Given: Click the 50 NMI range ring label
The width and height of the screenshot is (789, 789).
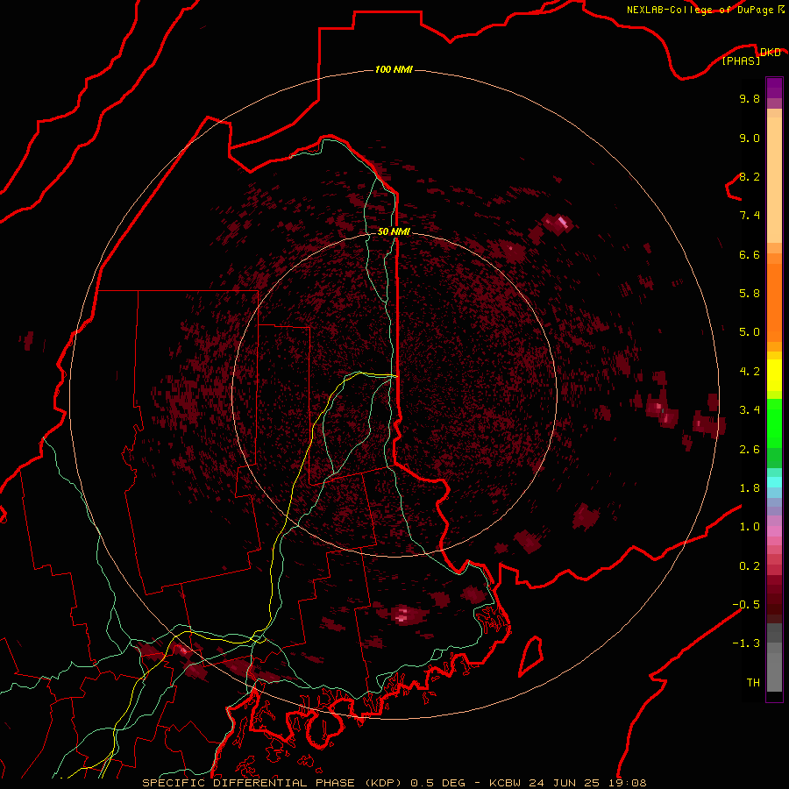Looking at the screenshot, I should click(394, 231).
